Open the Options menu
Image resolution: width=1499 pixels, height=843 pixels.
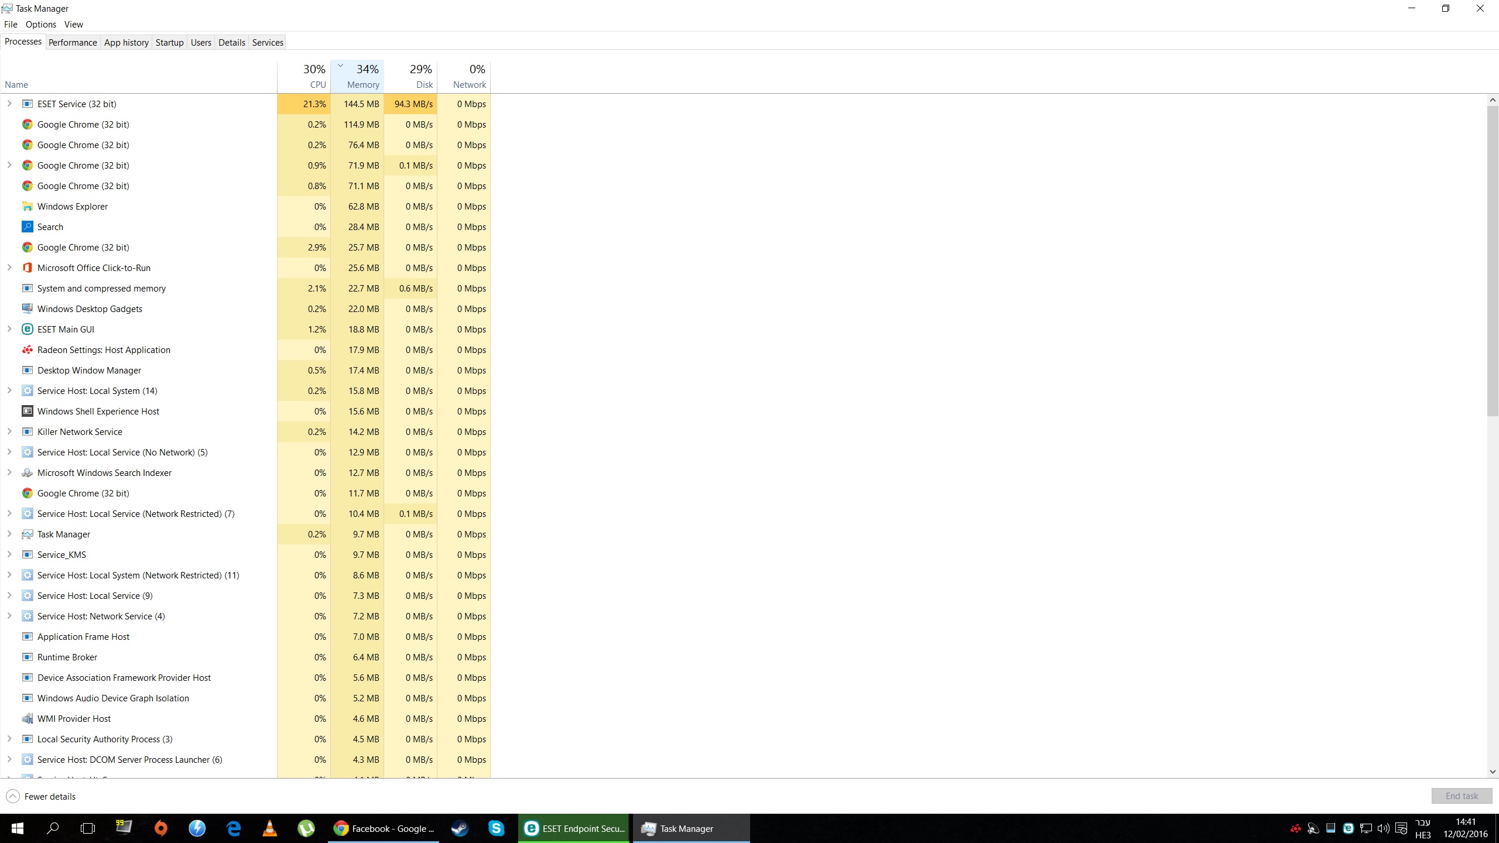(x=41, y=24)
